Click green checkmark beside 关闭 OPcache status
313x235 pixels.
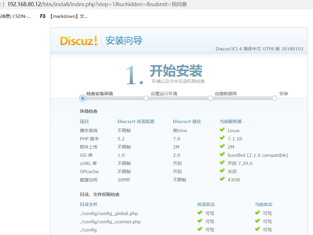(x=222, y=171)
